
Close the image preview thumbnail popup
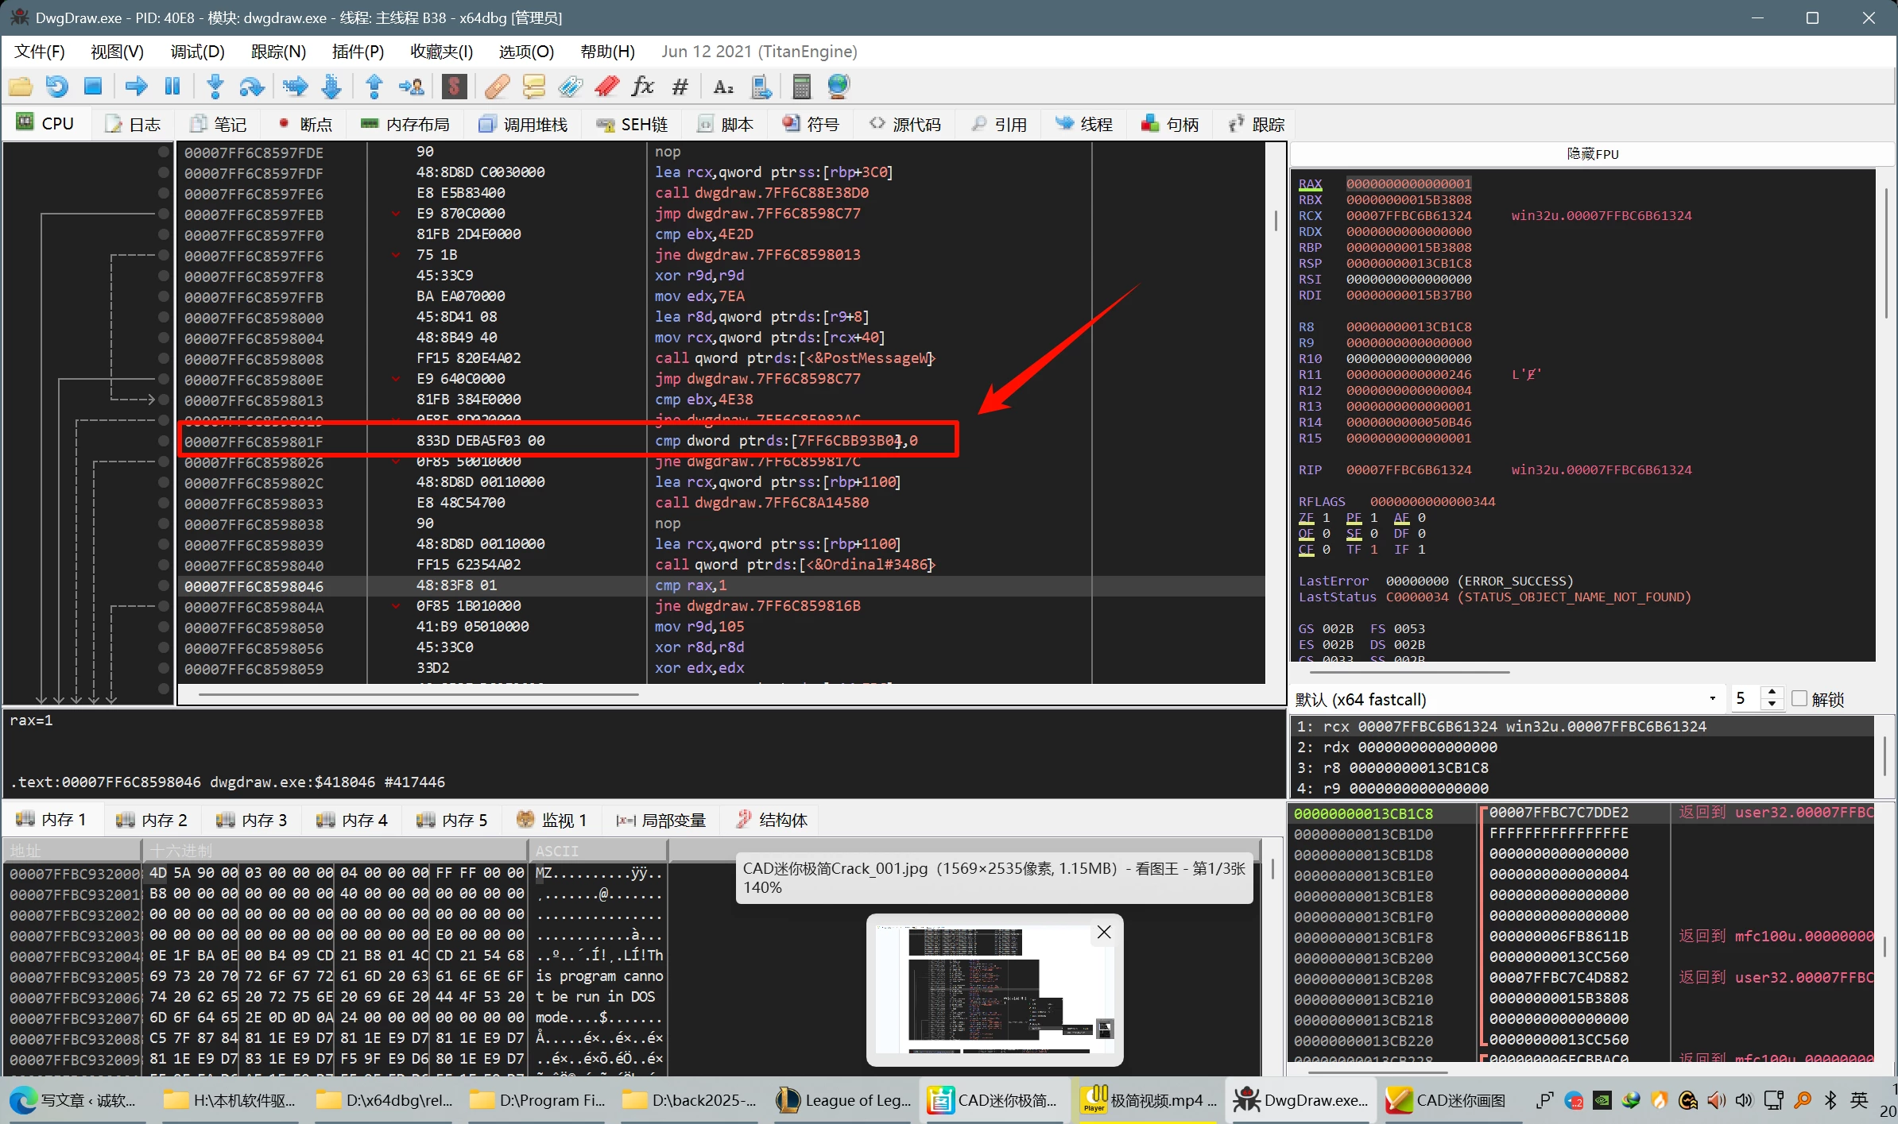pos(1104,933)
